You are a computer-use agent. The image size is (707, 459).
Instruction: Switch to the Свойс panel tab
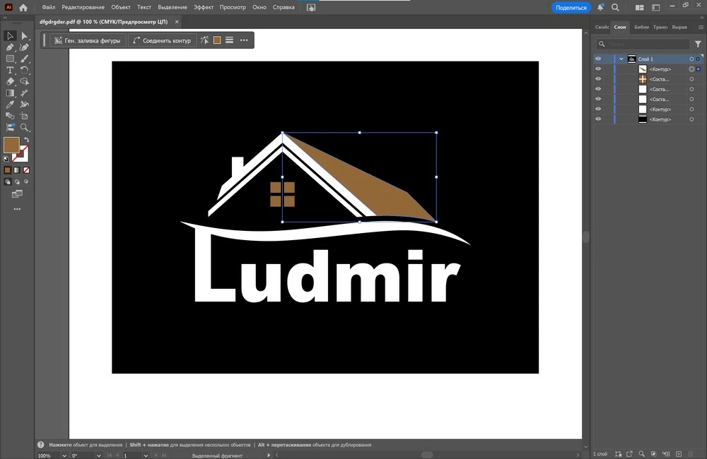click(x=602, y=27)
